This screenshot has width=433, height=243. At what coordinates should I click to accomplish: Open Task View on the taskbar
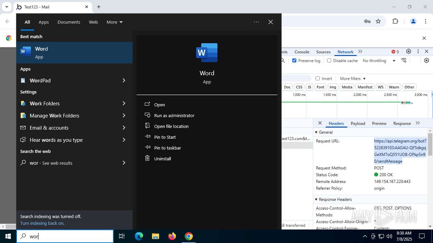122,236
